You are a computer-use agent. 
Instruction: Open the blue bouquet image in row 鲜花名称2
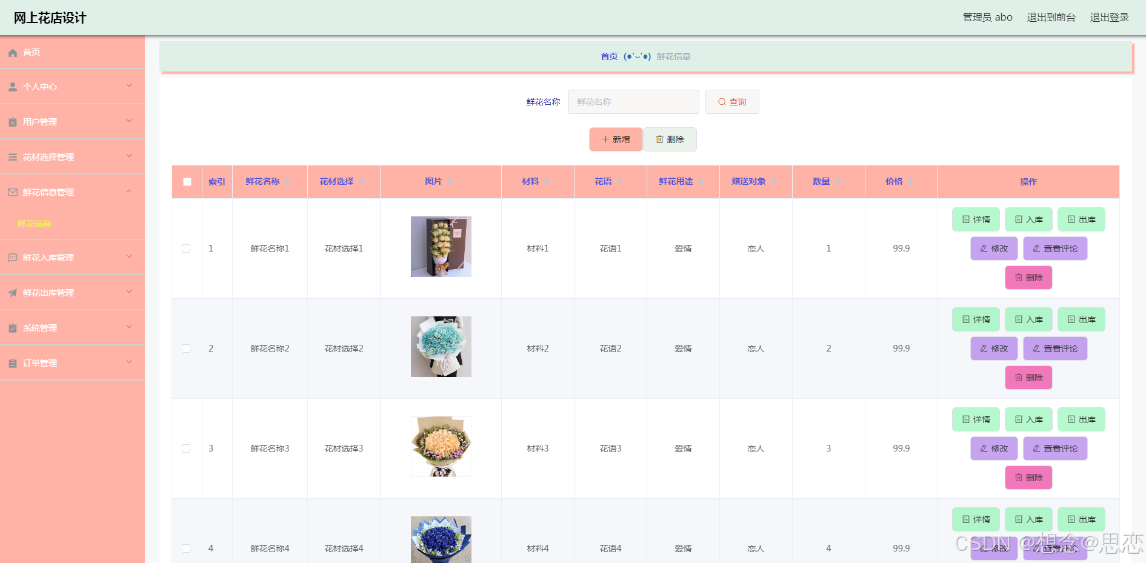(x=441, y=347)
